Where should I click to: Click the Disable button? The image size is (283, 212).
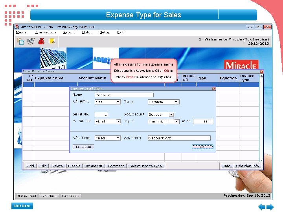(x=74, y=166)
